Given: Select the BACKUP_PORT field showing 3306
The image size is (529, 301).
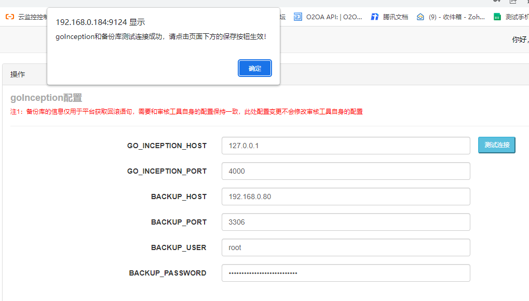Looking at the screenshot, I should [346, 222].
